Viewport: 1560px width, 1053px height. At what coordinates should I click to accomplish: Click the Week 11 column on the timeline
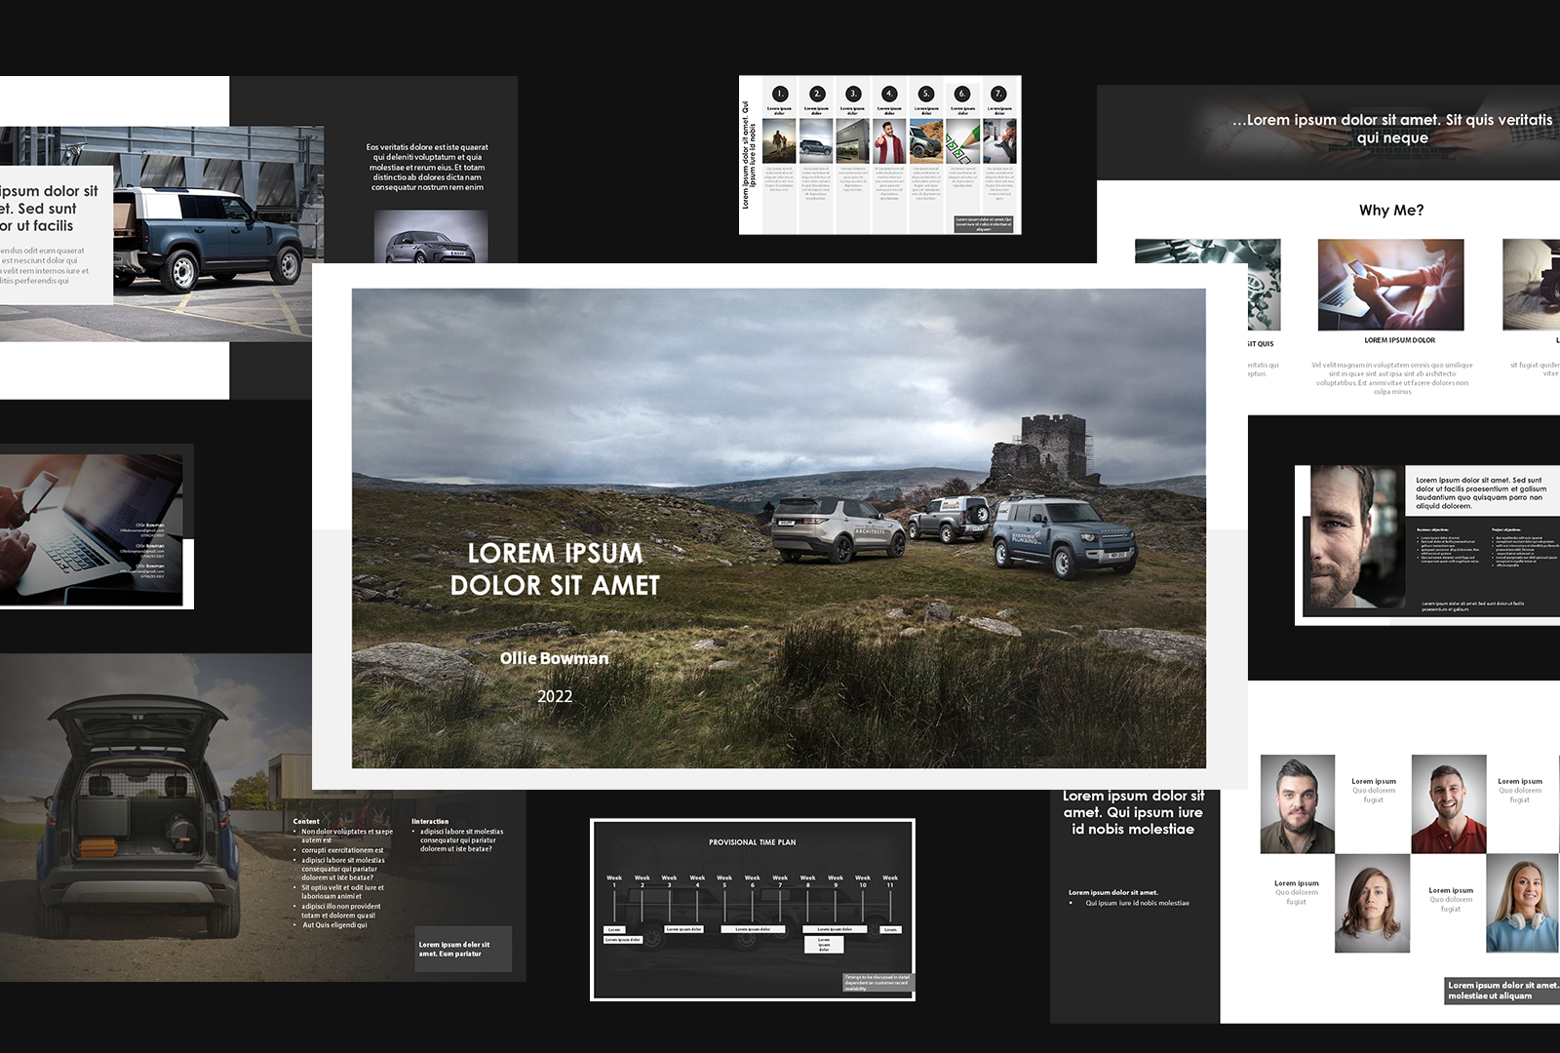[x=890, y=880]
